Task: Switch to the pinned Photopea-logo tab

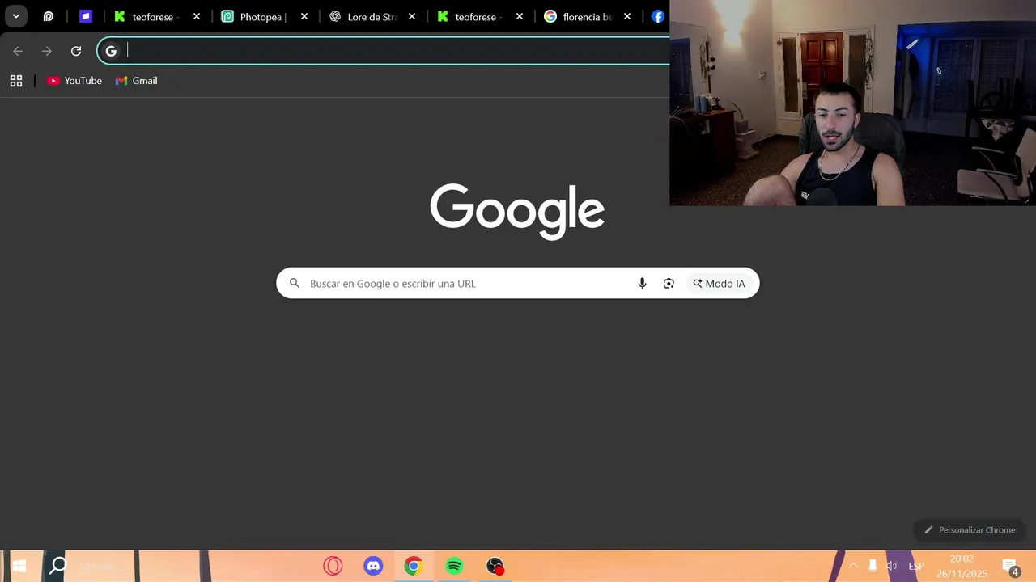Action: click(49, 16)
